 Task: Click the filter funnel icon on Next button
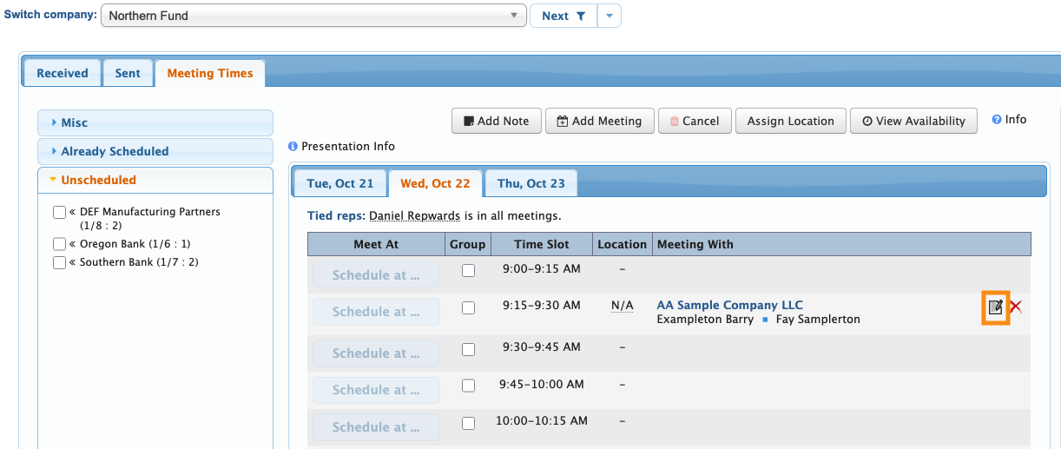pyautogui.click(x=581, y=16)
